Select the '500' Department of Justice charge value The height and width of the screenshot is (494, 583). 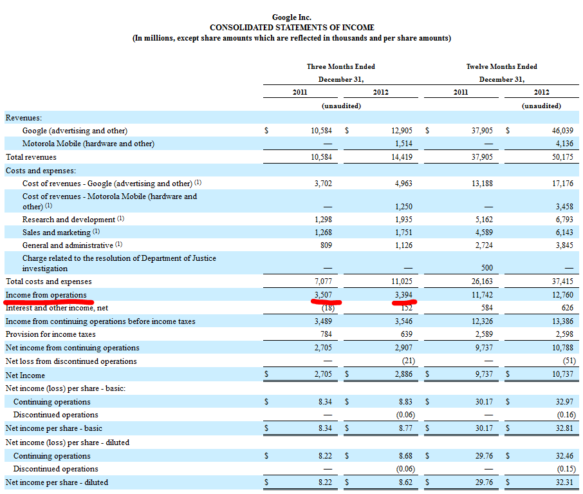pyautogui.click(x=486, y=268)
